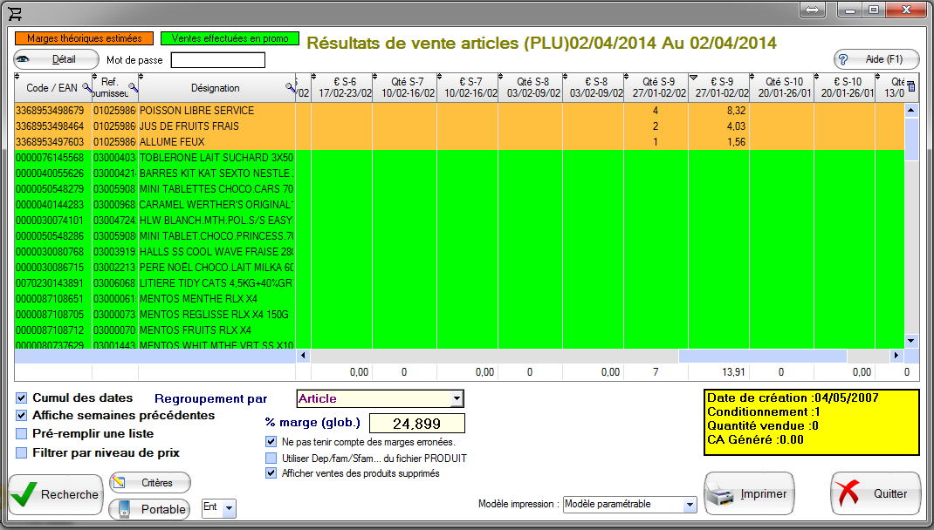934x530 pixels.
Task: Click the trash icon at grid's top-right corner
Action: tap(911, 85)
